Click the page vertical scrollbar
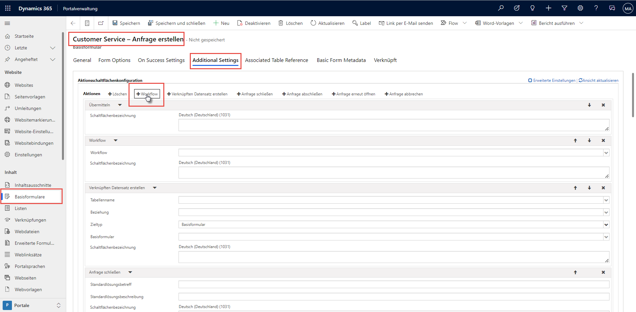 tap(633, 95)
